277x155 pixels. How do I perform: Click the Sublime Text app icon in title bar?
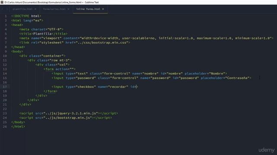click(x=2, y=2)
